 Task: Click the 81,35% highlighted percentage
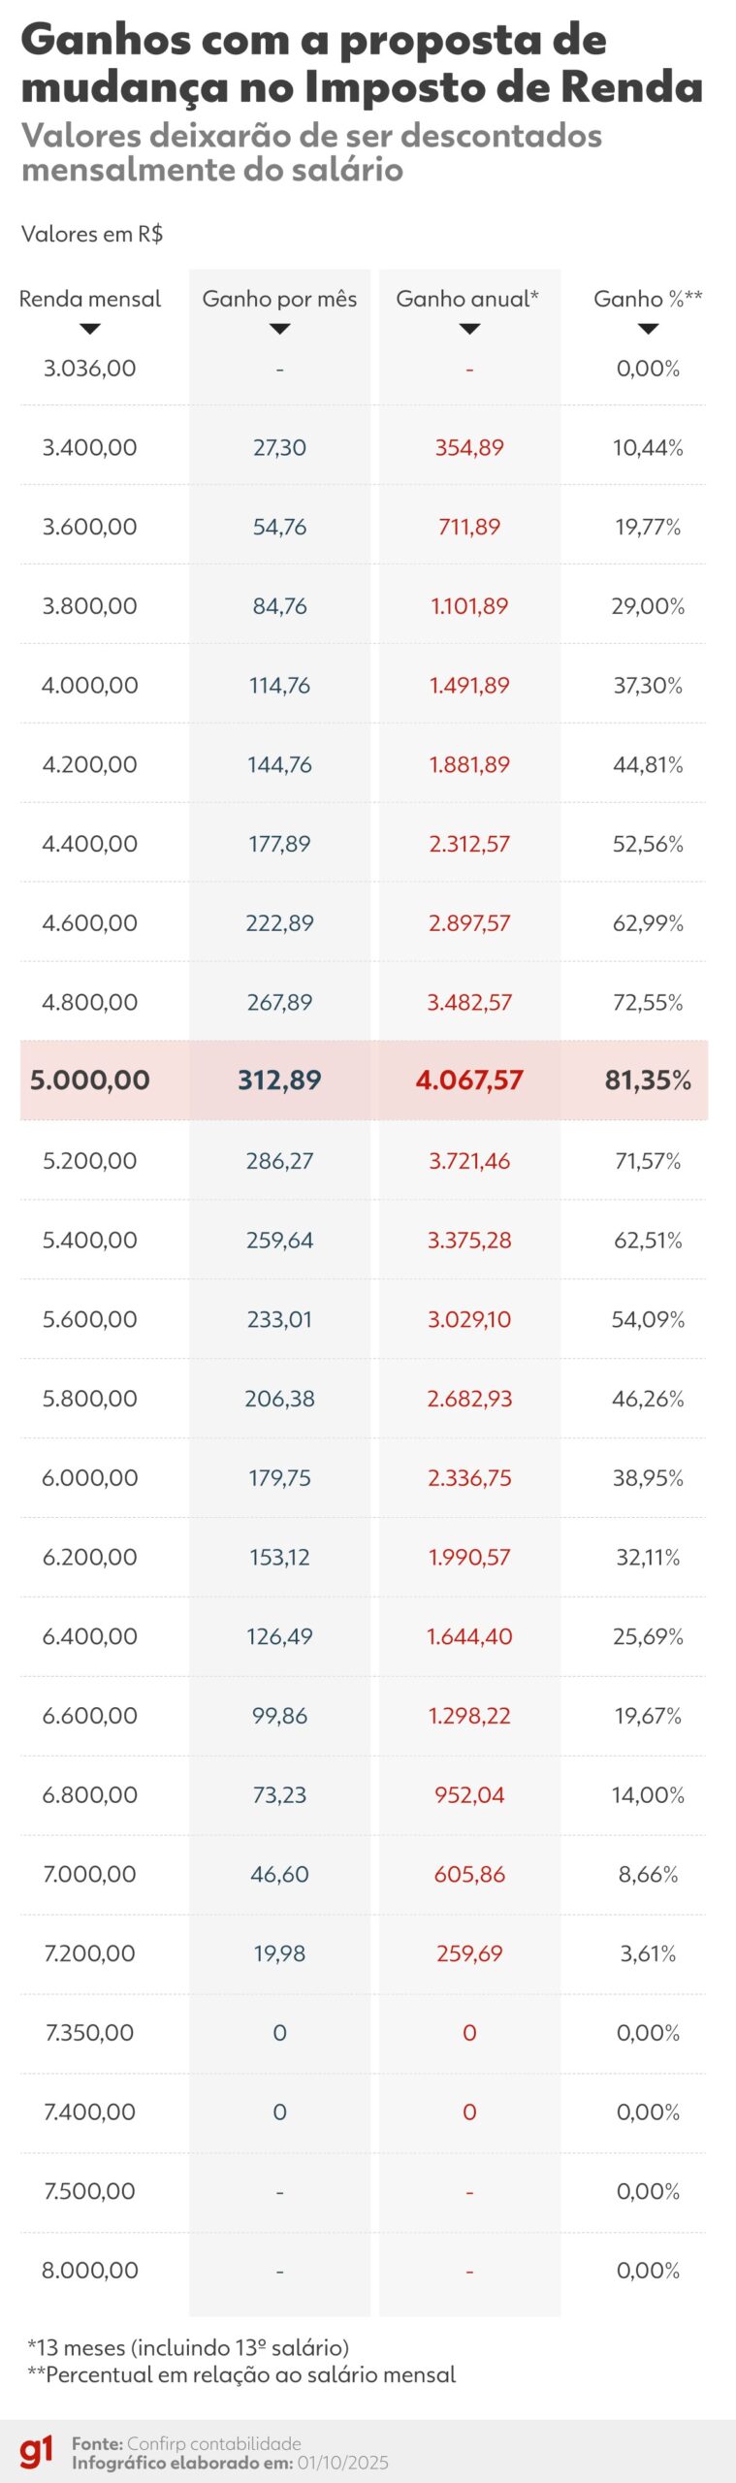(648, 1080)
